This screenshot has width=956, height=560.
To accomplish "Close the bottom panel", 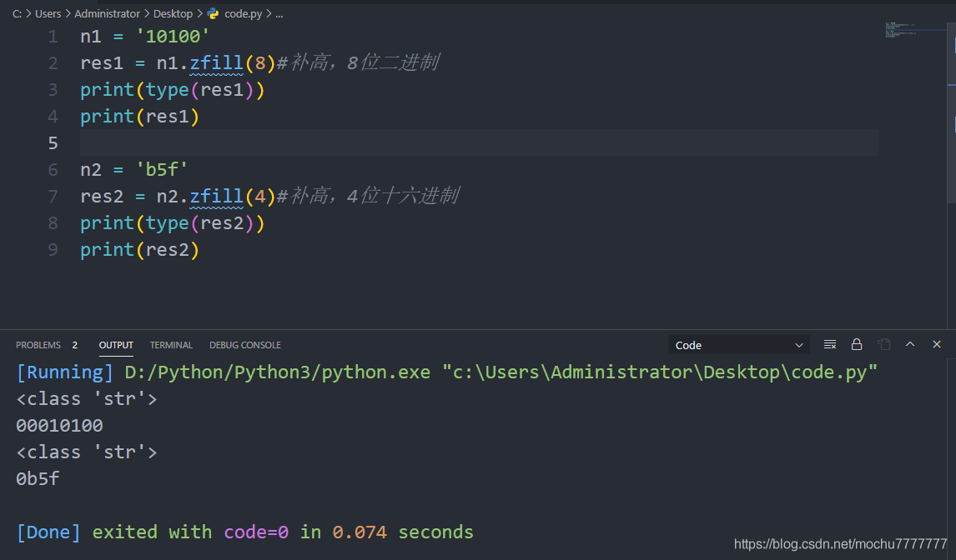I will tap(937, 344).
